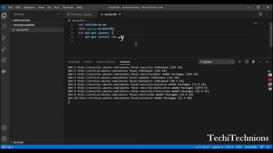This screenshot has height=153, width=273.
Task: Click the Get:1 focal-security InRelease terminal line
Action: pyautogui.click(x=125, y=67)
